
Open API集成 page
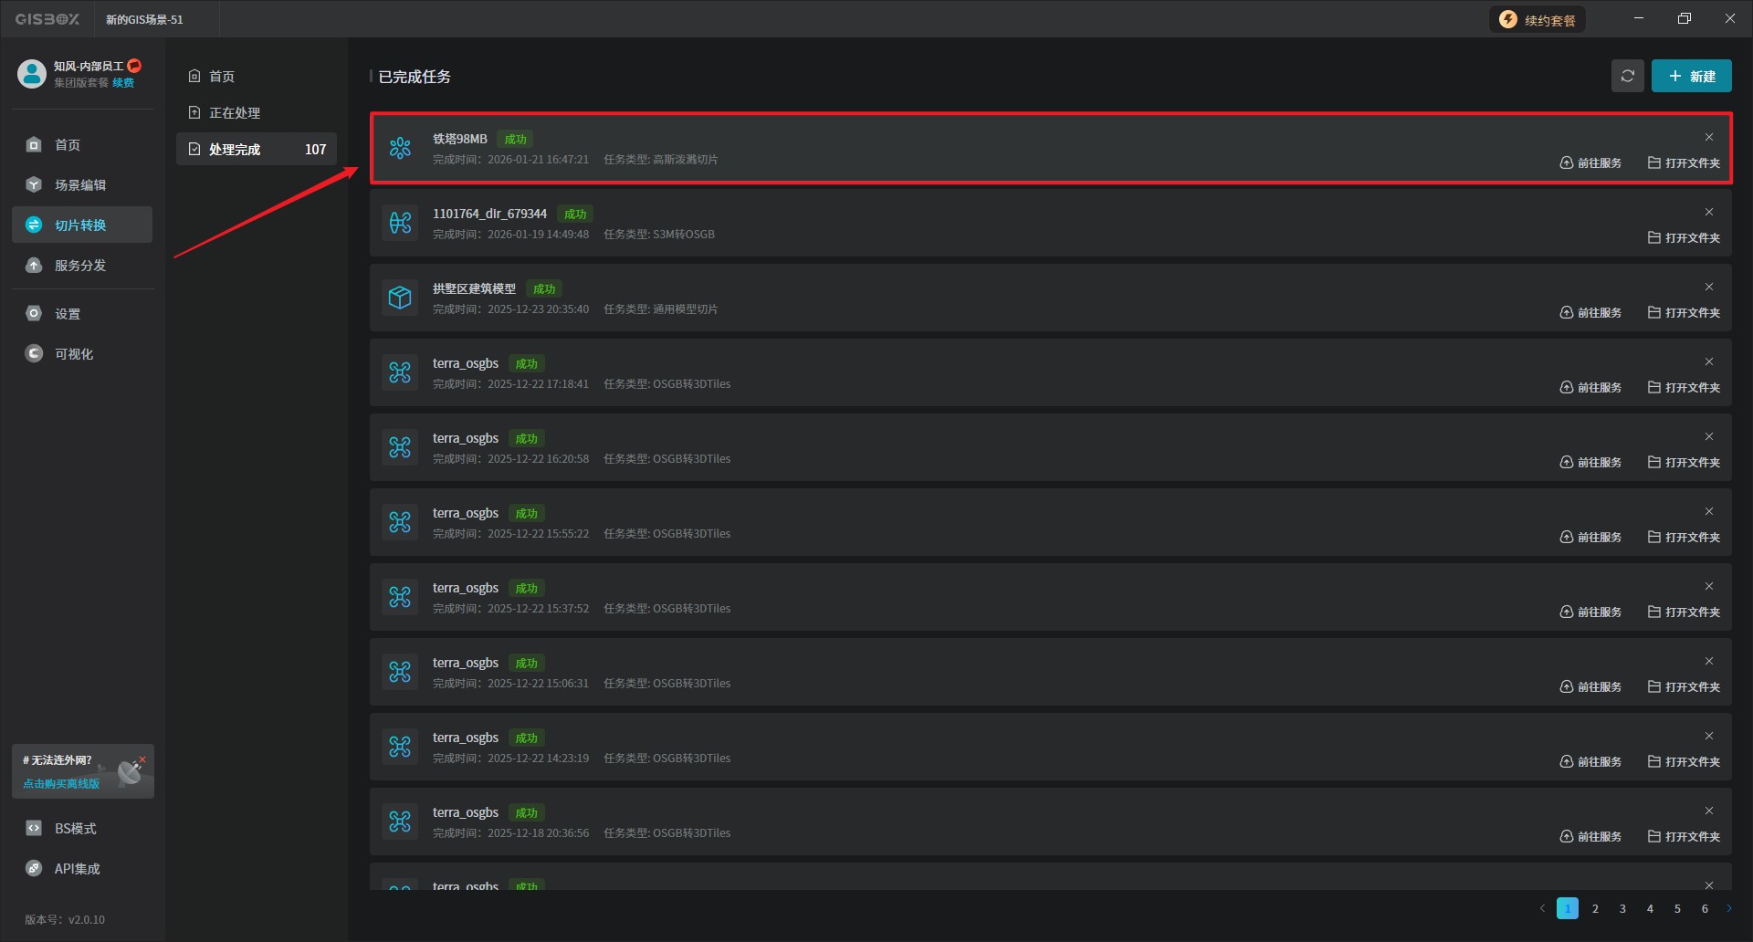click(77, 869)
